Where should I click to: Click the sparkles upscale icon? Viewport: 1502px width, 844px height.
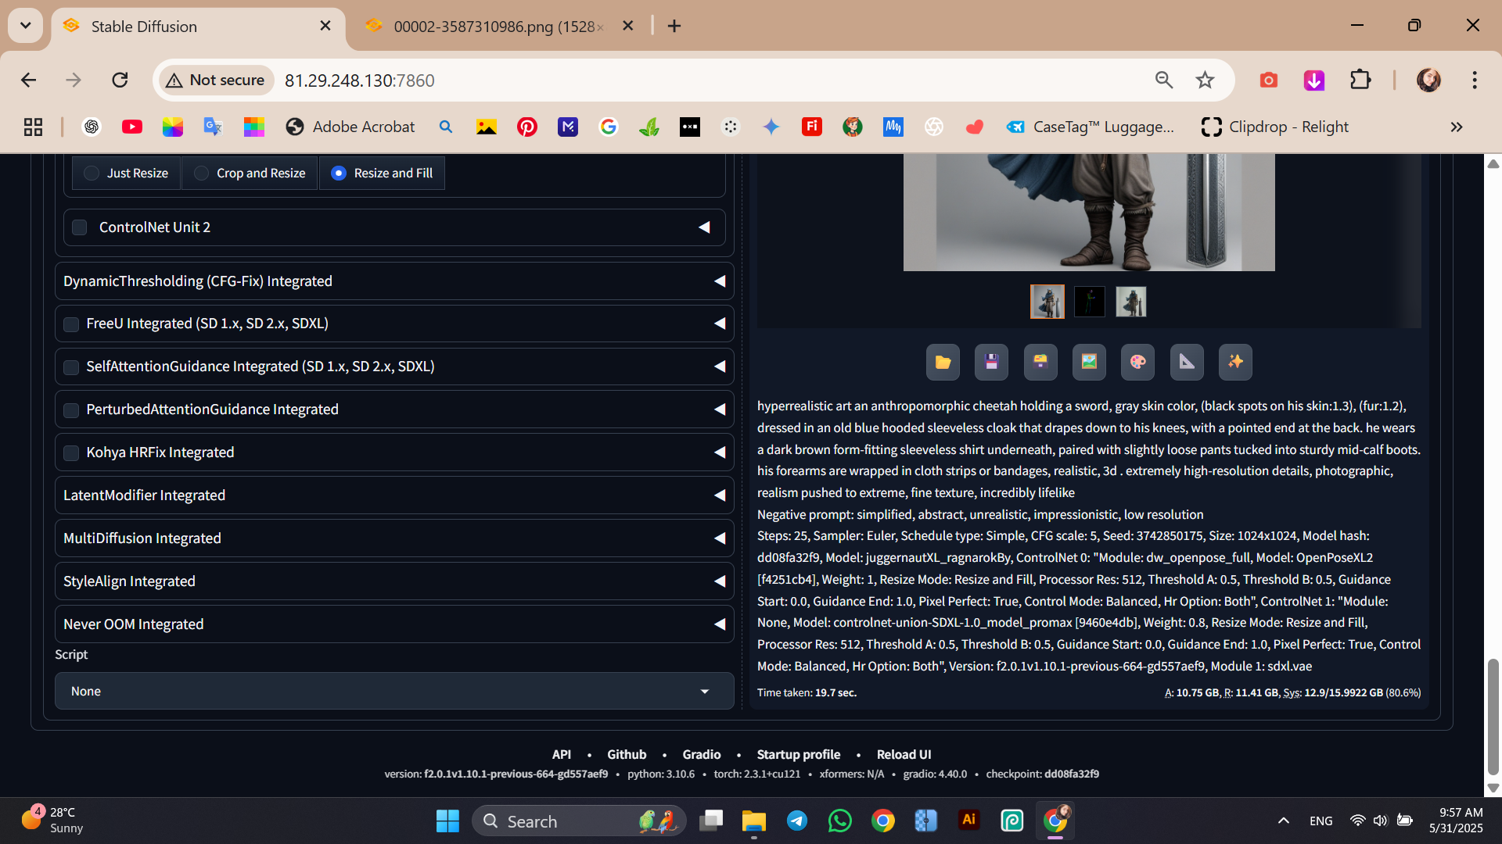tap(1235, 362)
